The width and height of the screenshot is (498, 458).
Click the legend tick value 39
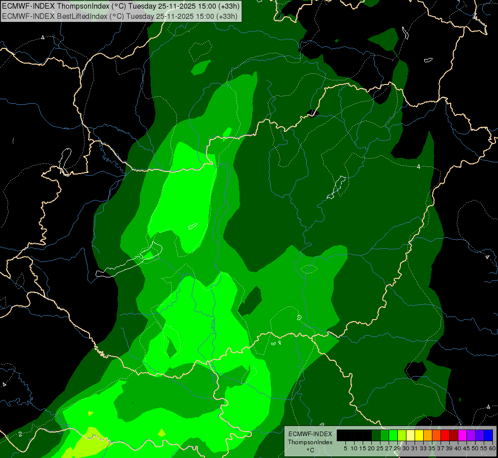[449, 448]
